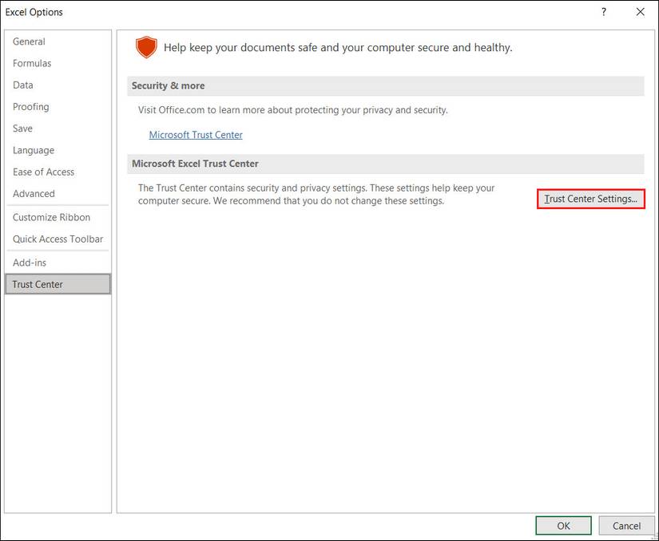
Task: Show the Advanced options category
Action: [34, 194]
